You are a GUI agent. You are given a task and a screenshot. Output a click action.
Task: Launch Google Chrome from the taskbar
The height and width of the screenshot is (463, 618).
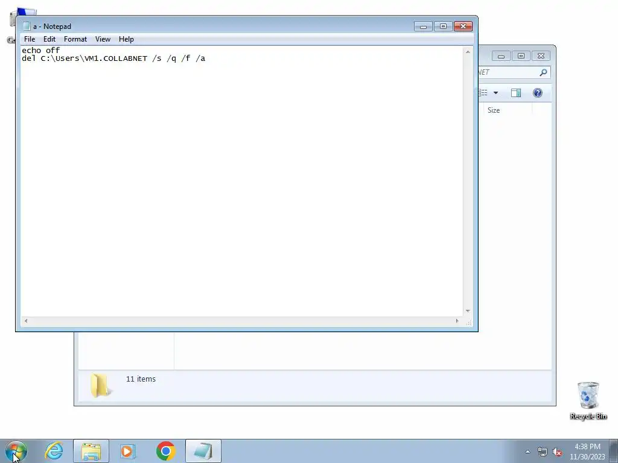point(165,451)
